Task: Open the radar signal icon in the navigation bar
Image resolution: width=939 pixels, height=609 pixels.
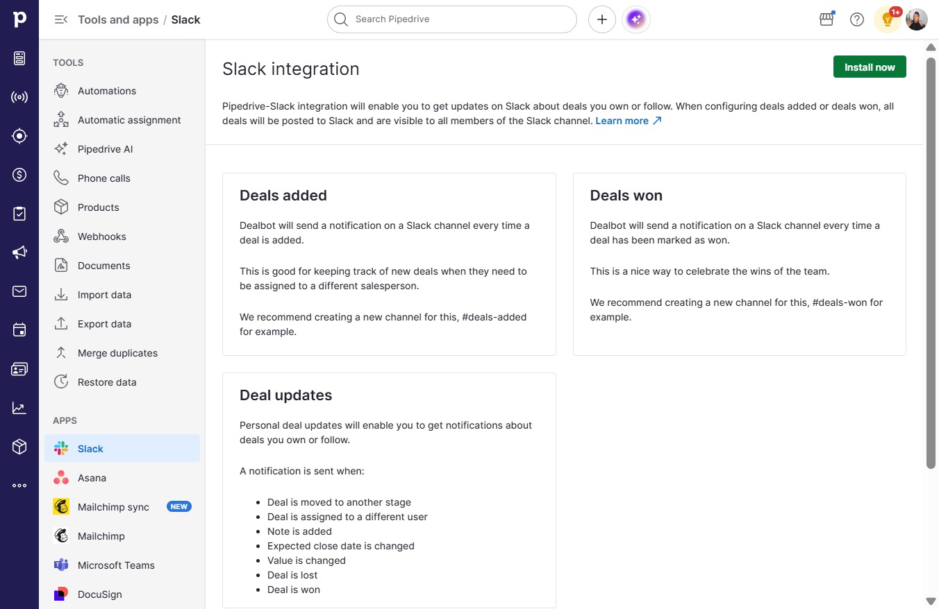Action: pyautogui.click(x=19, y=97)
